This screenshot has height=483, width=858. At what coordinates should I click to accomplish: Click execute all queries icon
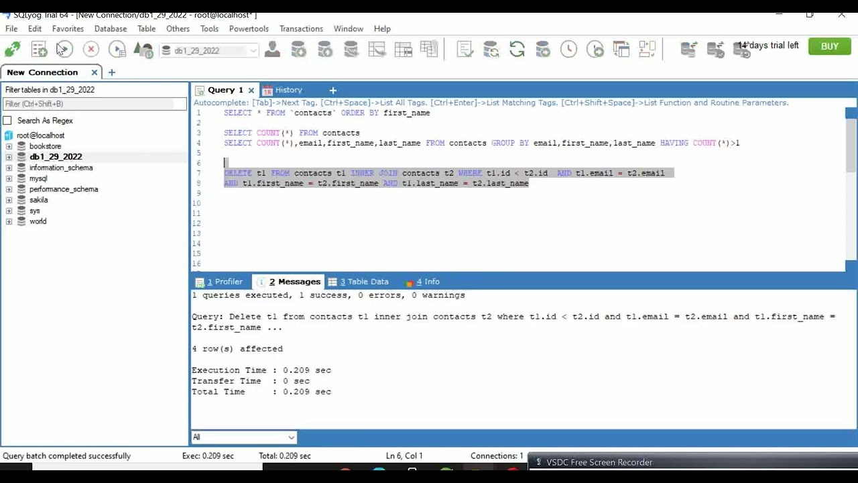click(117, 50)
